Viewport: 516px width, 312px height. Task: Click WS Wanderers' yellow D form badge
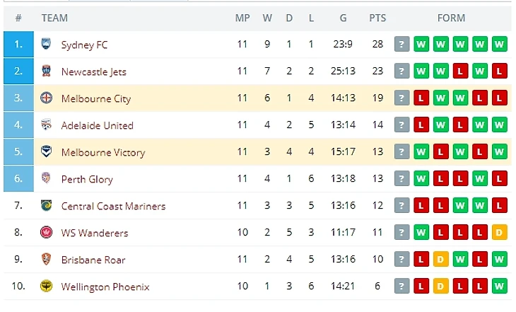point(500,233)
